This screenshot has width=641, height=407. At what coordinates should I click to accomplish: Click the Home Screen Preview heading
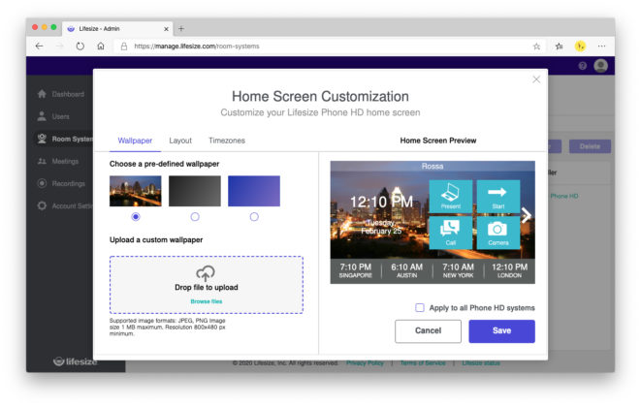pyautogui.click(x=437, y=141)
